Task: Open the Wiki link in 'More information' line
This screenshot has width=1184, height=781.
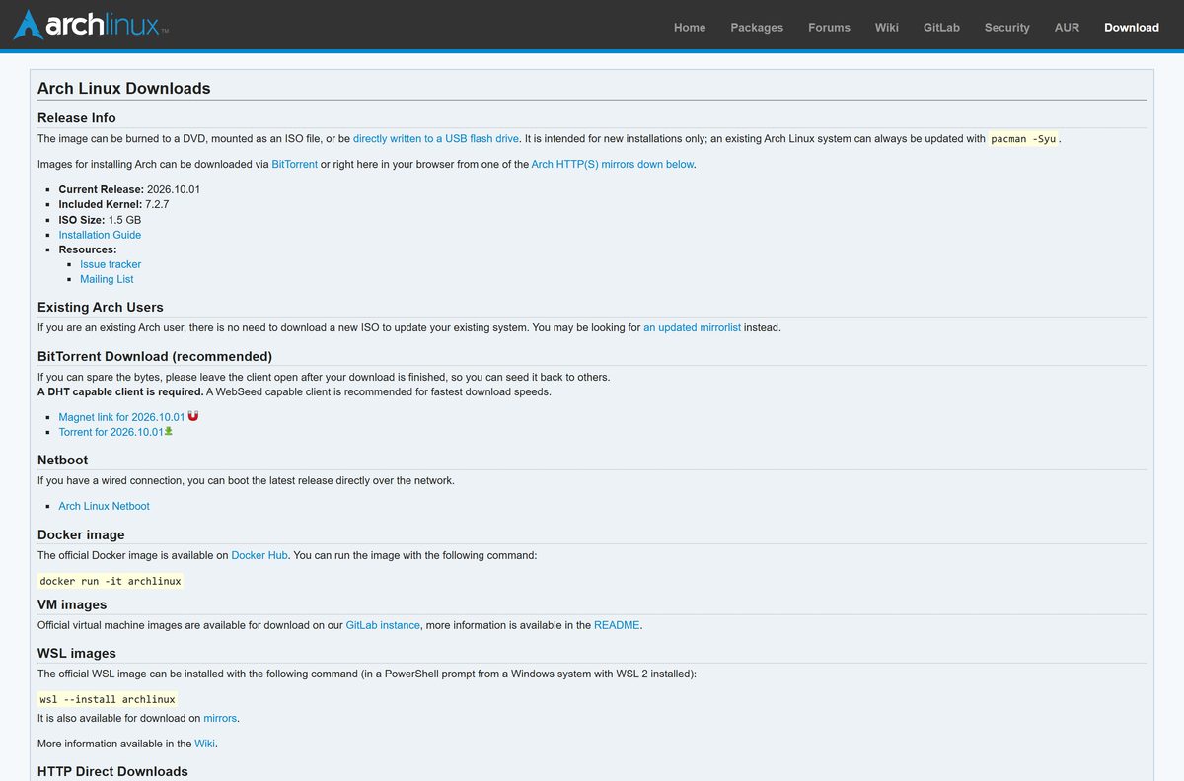Action: point(204,744)
